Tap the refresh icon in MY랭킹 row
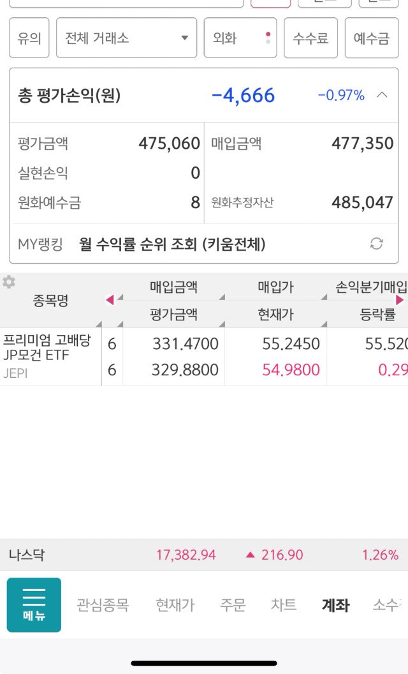 pyautogui.click(x=376, y=244)
